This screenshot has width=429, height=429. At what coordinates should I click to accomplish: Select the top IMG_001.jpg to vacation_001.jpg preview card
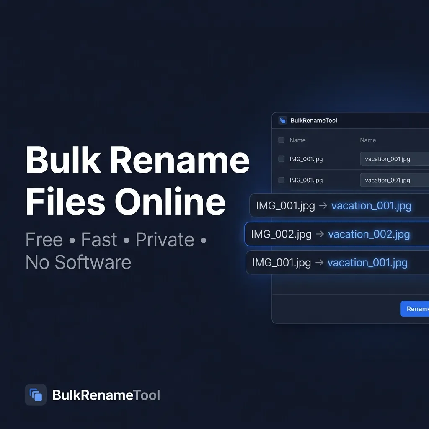339,205
